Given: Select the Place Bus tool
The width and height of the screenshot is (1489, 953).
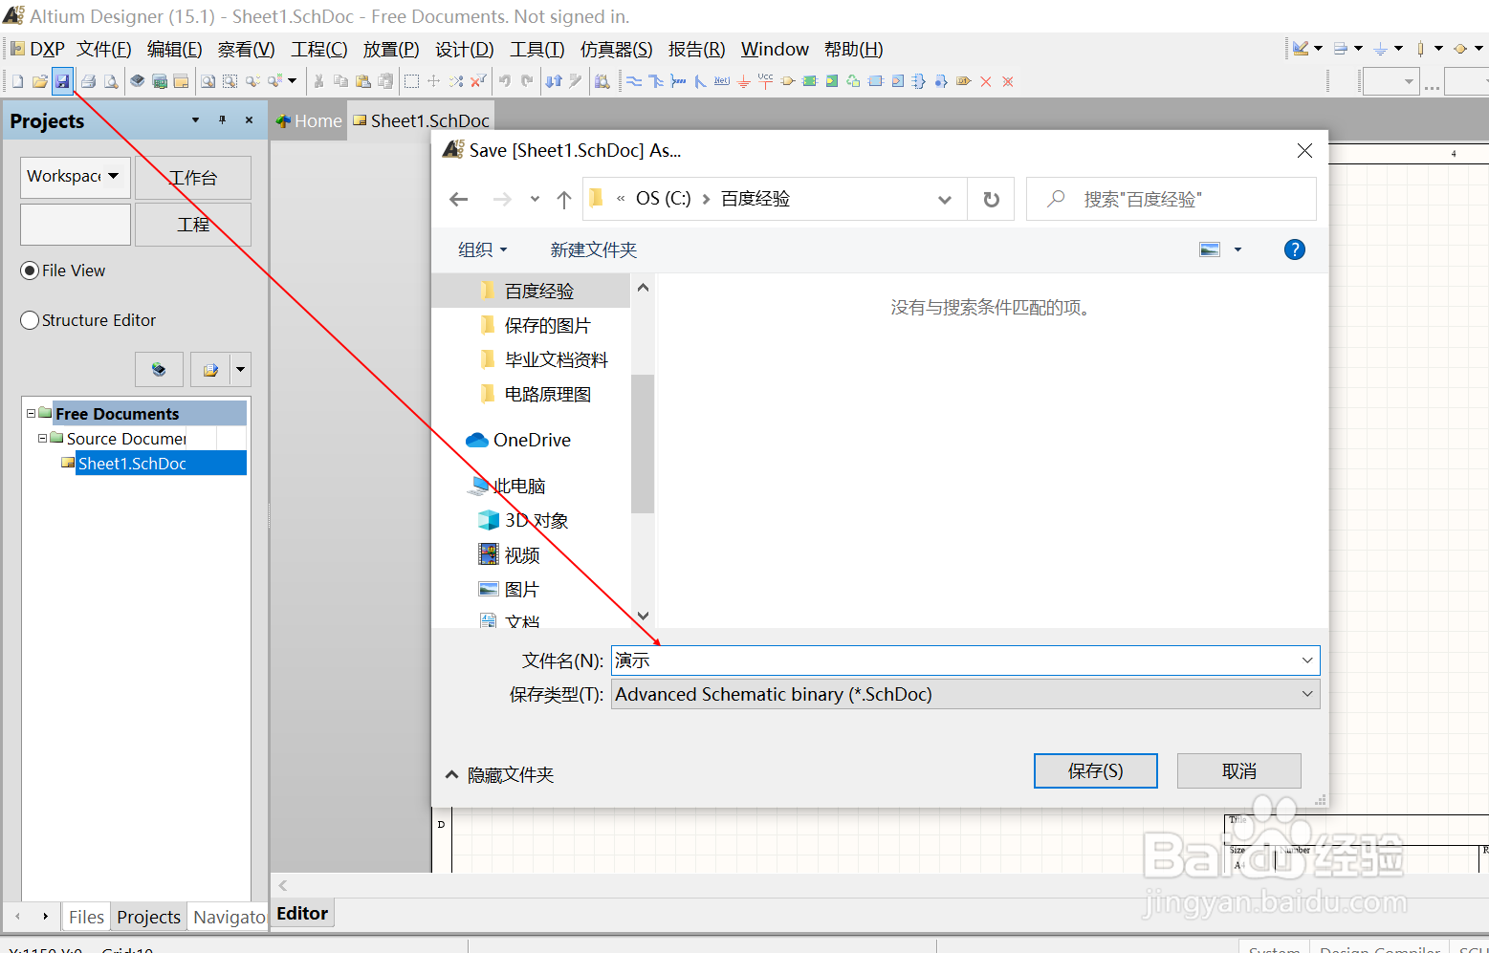Looking at the screenshot, I should point(656,81).
